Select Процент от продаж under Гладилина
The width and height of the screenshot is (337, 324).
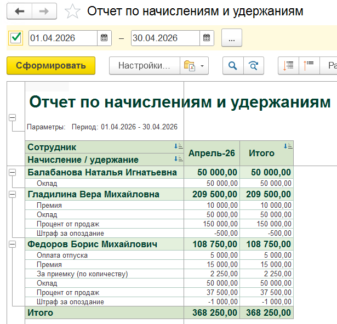(105, 224)
